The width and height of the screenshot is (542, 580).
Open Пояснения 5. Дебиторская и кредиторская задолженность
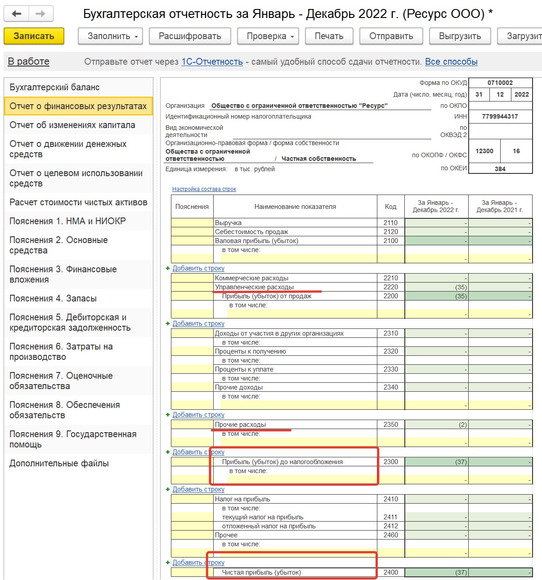(x=79, y=323)
